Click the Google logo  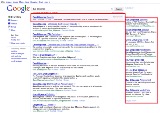[x=18, y=9]
